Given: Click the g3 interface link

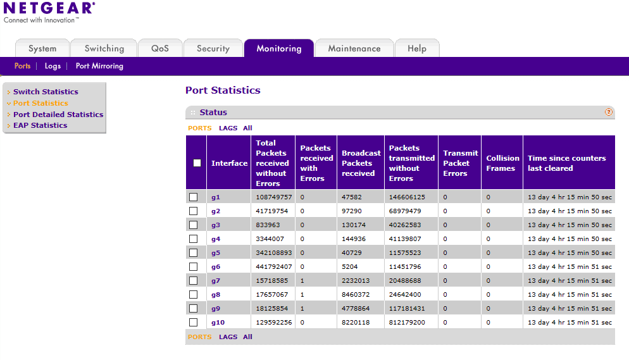Looking at the screenshot, I should coord(216,225).
